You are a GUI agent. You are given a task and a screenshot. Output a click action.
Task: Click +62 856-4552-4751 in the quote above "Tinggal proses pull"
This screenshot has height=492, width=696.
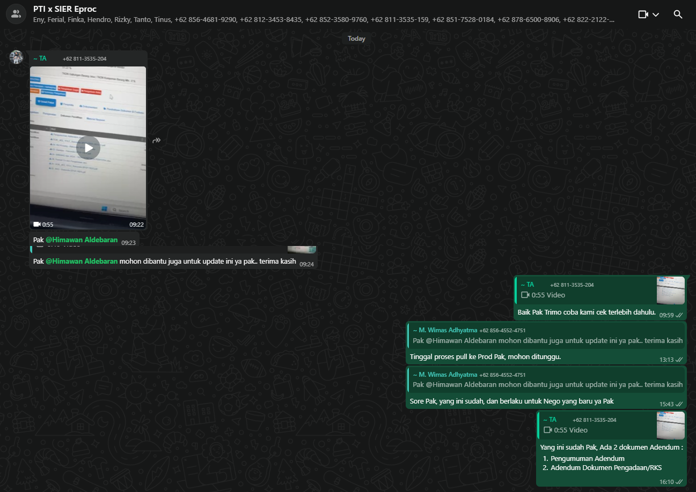pos(502,331)
